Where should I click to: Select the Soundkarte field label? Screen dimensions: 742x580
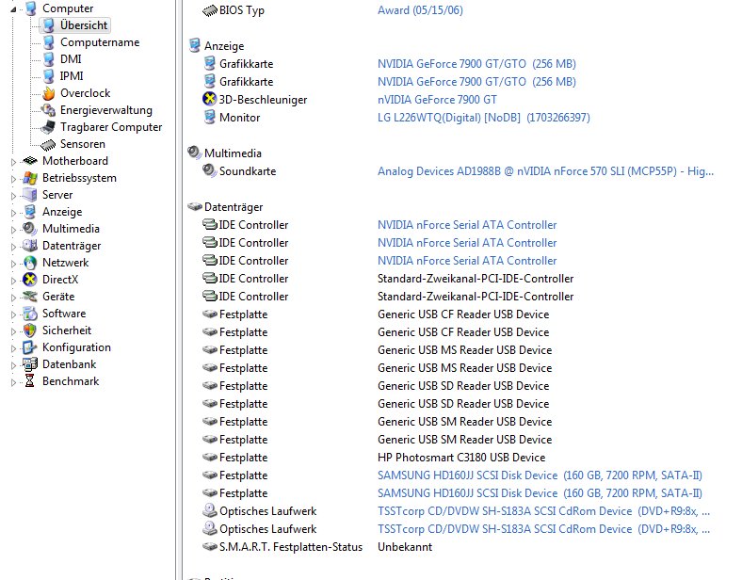248,171
